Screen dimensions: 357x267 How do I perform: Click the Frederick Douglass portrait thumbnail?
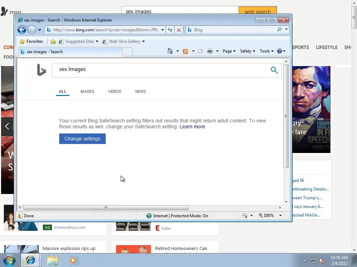click(311, 110)
